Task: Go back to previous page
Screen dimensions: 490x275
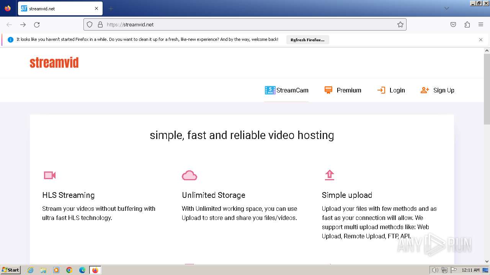Action: point(9,24)
